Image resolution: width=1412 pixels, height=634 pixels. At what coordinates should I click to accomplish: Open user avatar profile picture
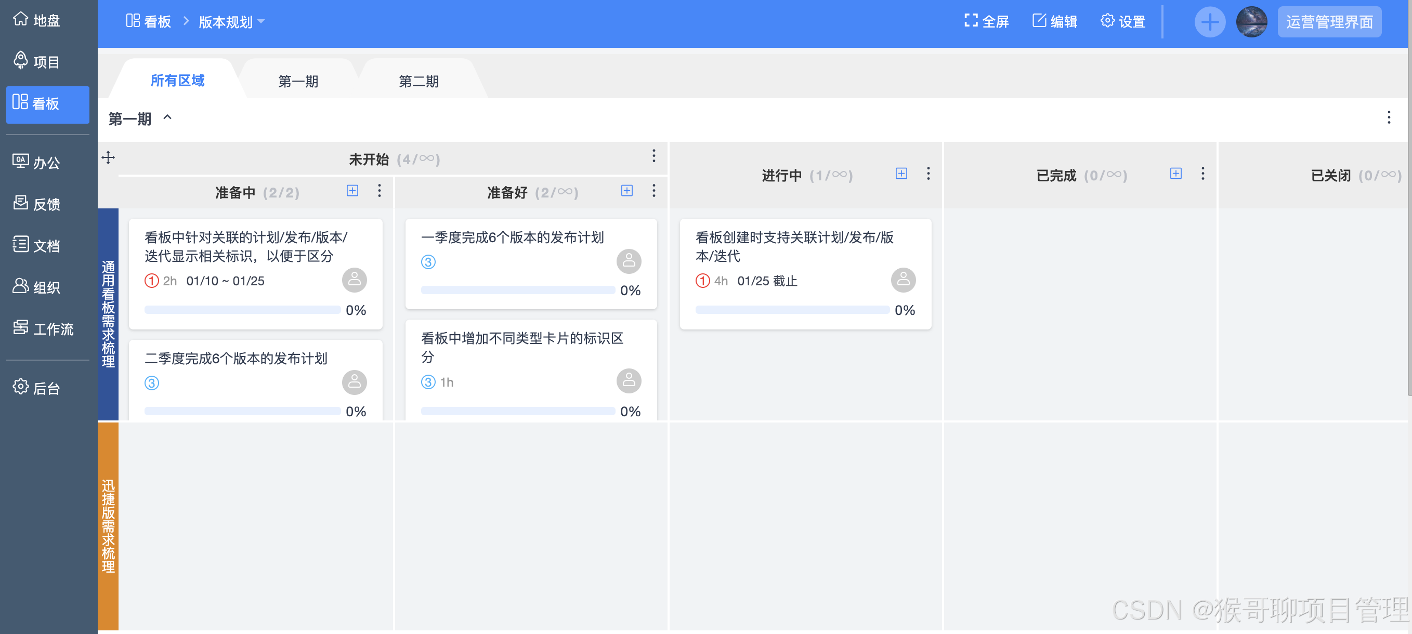point(1251,22)
